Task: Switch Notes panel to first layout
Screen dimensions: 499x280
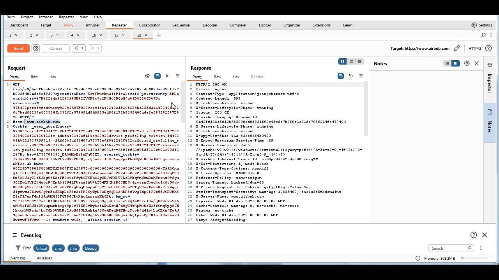Action: (x=447, y=63)
